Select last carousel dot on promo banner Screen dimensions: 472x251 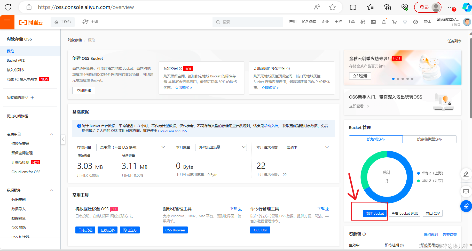coord(412,79)
